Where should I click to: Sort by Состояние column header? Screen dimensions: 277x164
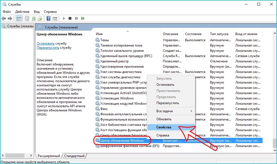(x=196, y=34)
